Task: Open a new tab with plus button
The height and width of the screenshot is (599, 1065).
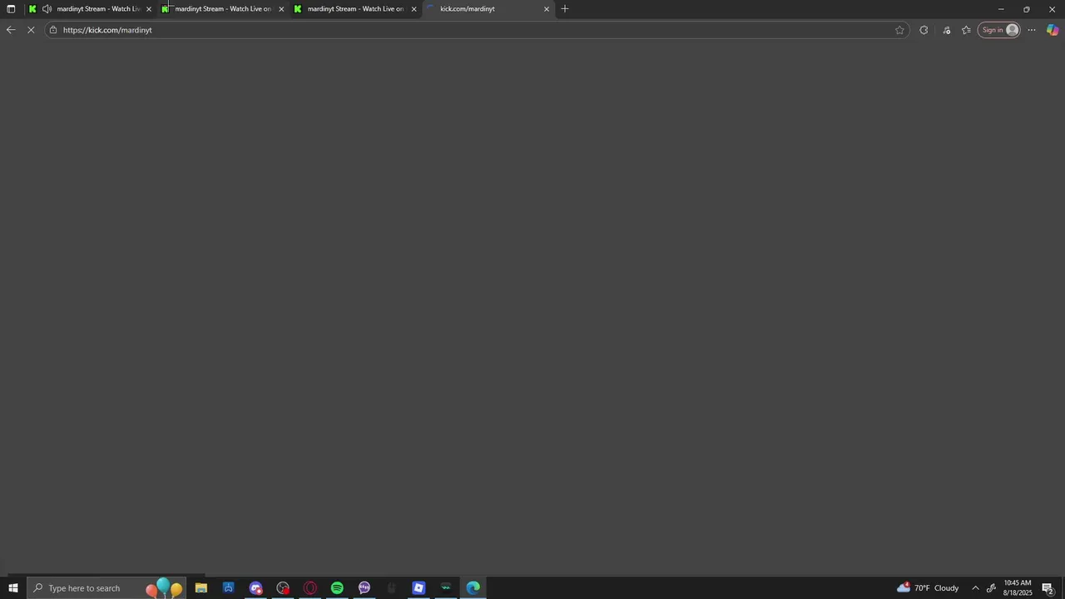Action: 565,9
